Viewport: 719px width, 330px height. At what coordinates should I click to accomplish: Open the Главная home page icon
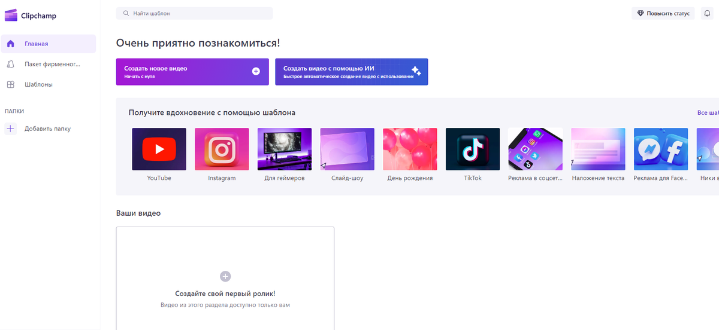(x=11, y=44)
